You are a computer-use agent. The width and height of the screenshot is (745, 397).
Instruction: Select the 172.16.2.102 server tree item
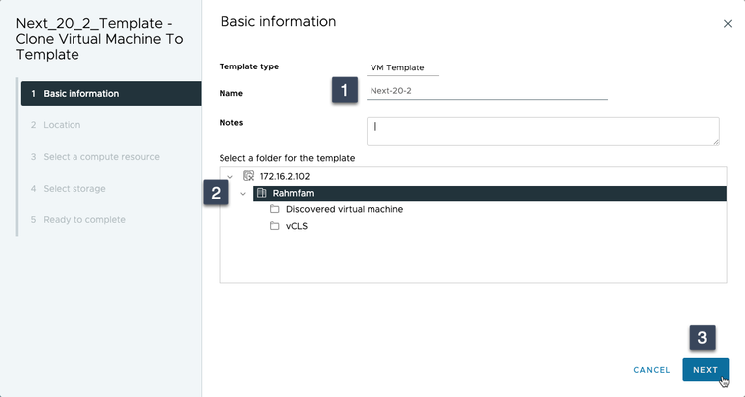290,176
